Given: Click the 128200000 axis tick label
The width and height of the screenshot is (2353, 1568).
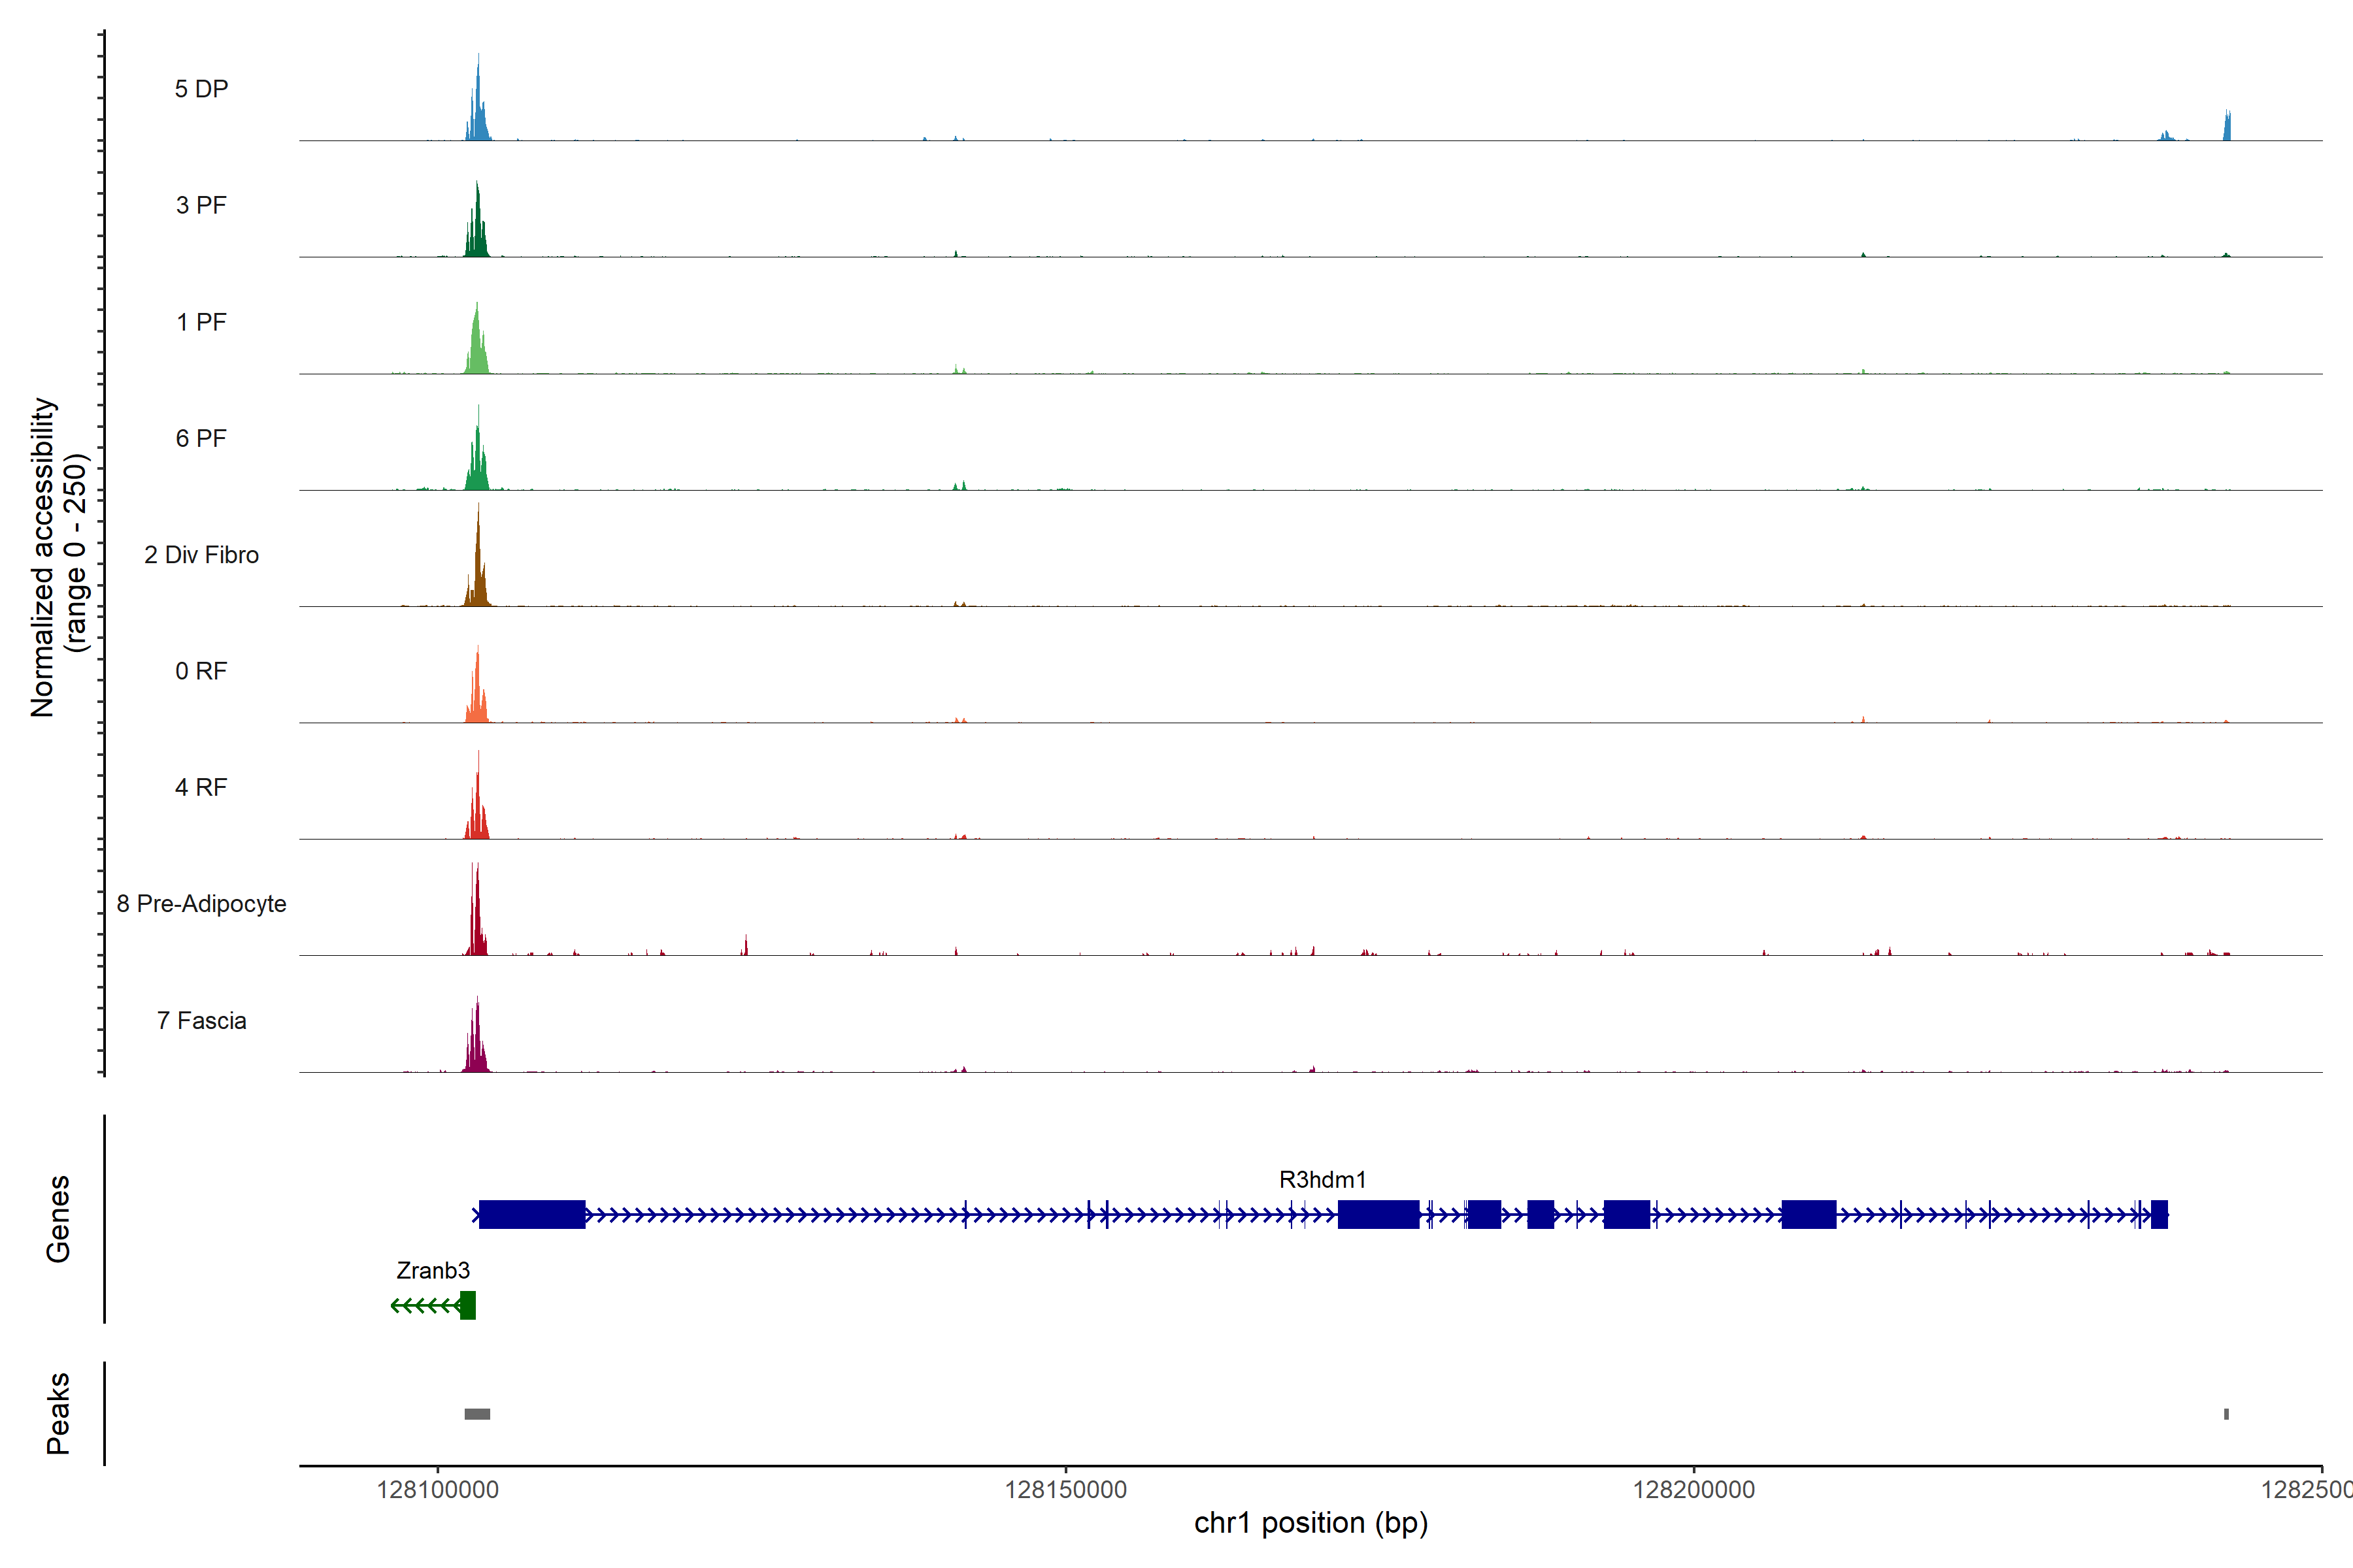Looking at the screenshot, I should [1694, 1490].
